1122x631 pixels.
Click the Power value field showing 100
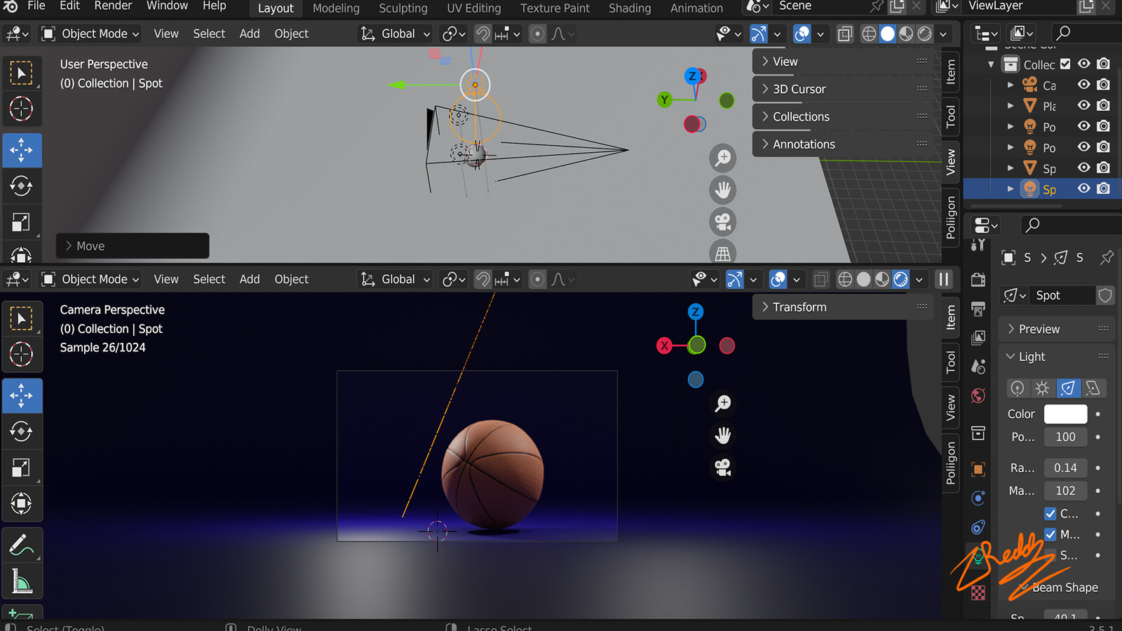click(1065, 437)
